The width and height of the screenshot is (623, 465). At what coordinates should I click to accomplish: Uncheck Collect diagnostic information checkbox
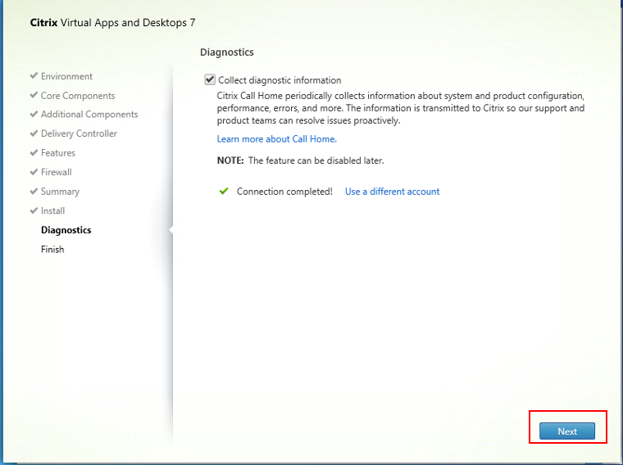click(x=210, y=79)
